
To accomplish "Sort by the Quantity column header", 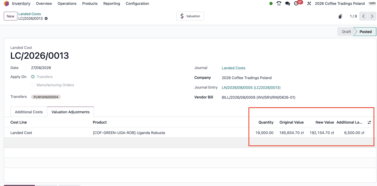I will 266,122.
